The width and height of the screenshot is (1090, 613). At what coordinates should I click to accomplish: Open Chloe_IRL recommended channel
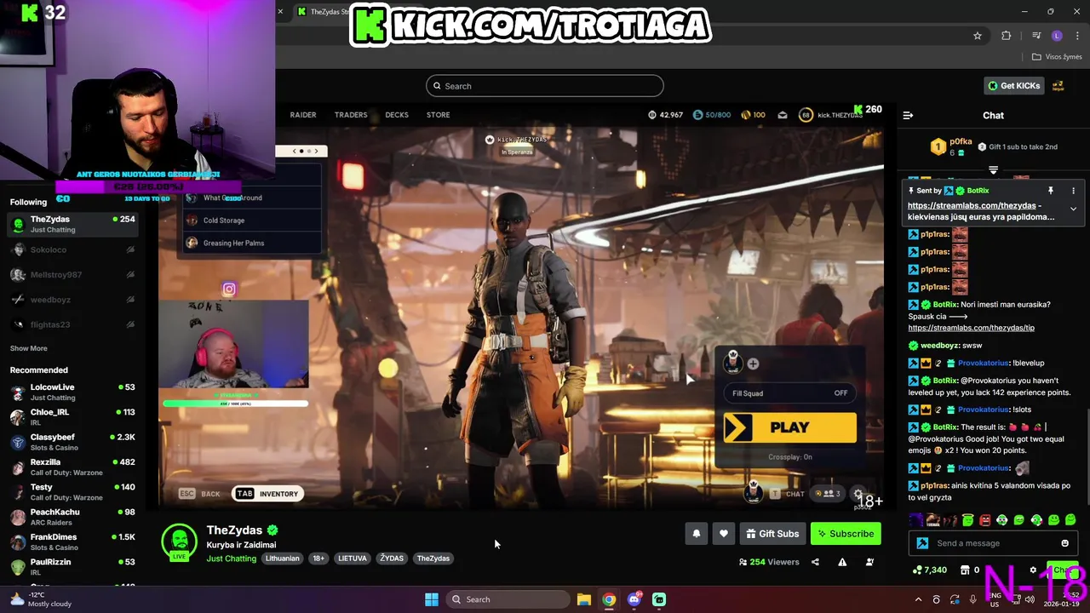pyautogui.click(x=72, y=417)
